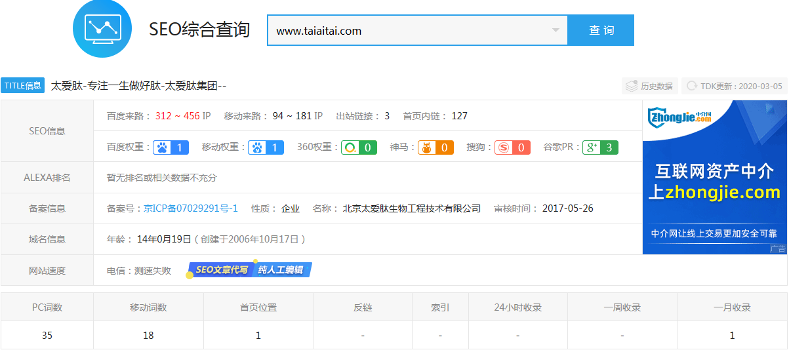The width and height of the screenshot is (789, 352).
Task: Click the 360权重 green badge
Action: (x=359, y=147)
